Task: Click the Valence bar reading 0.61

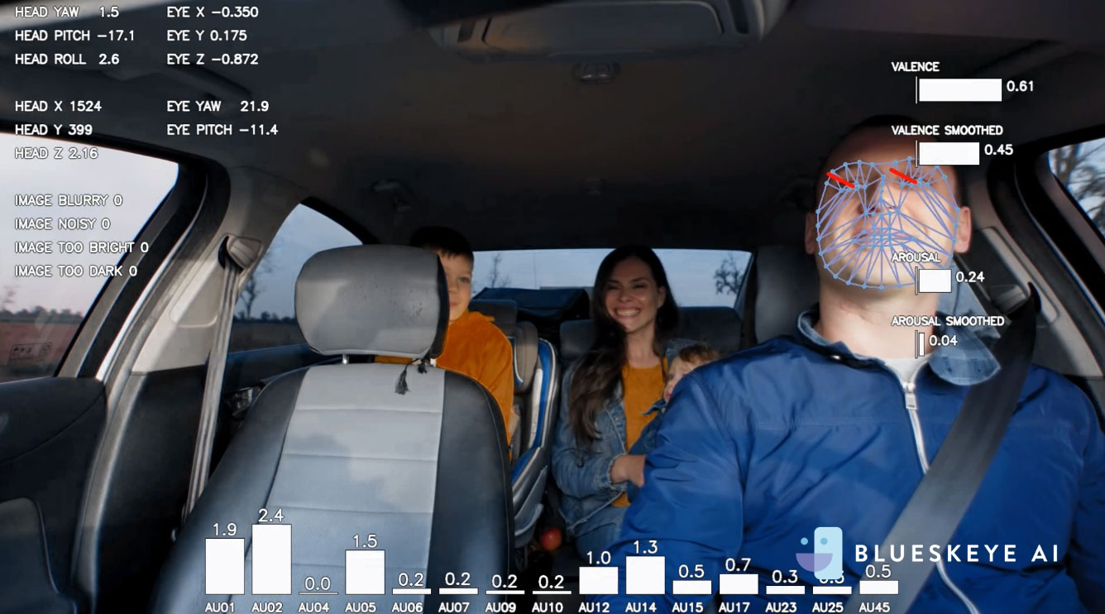Action: [959, 89]
